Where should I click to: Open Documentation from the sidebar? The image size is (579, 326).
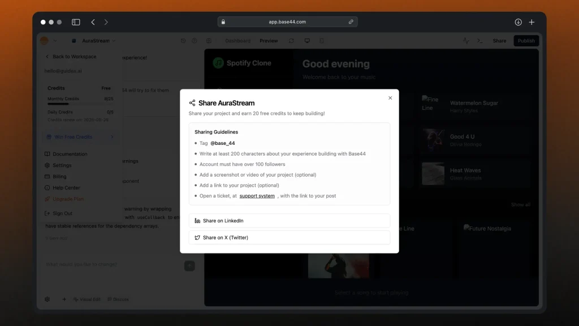(66, 154)
